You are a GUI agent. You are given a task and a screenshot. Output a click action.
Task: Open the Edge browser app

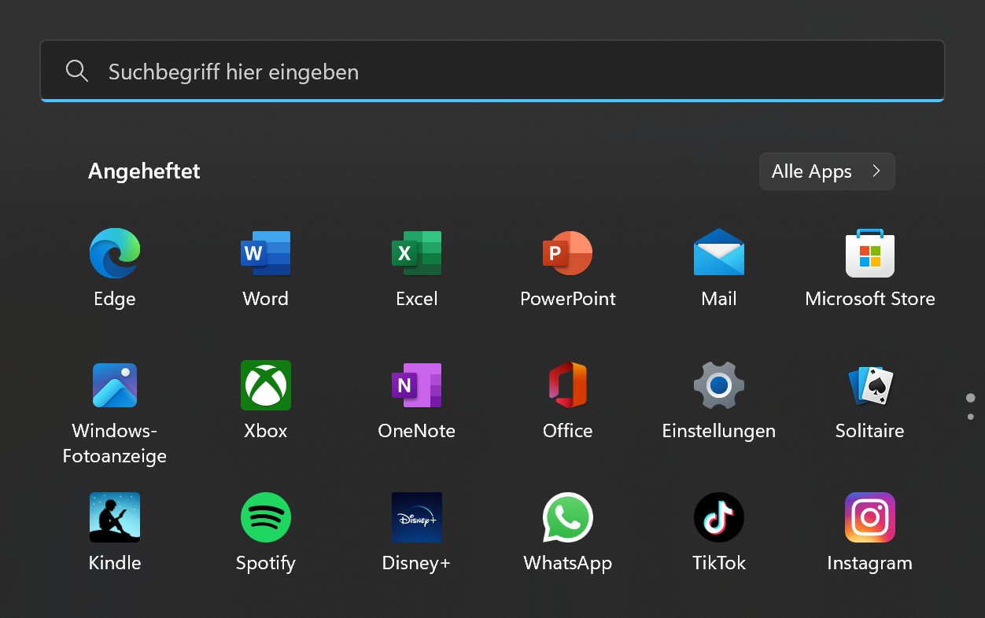tap(115, 253)
